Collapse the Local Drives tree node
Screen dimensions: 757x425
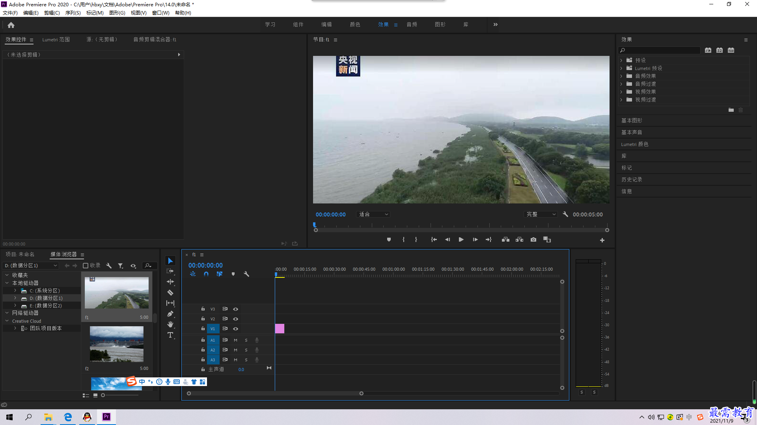pyautogui.click(x=7, y=283)
